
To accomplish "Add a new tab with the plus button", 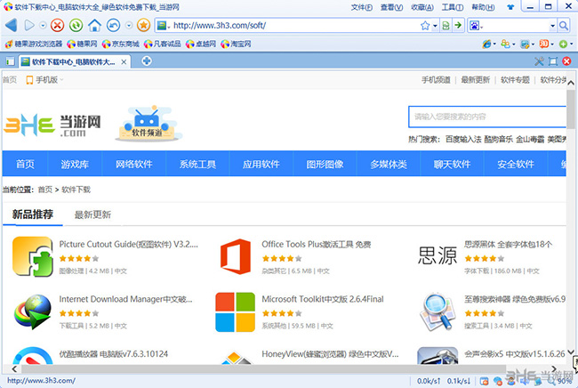I will tap(147, 61).
